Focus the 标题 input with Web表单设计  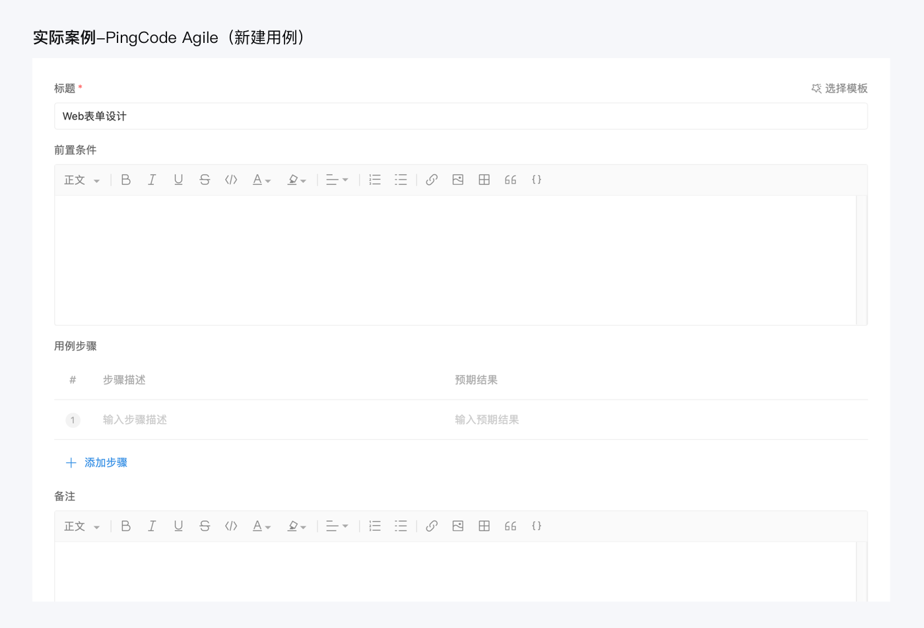click(461, 116)
